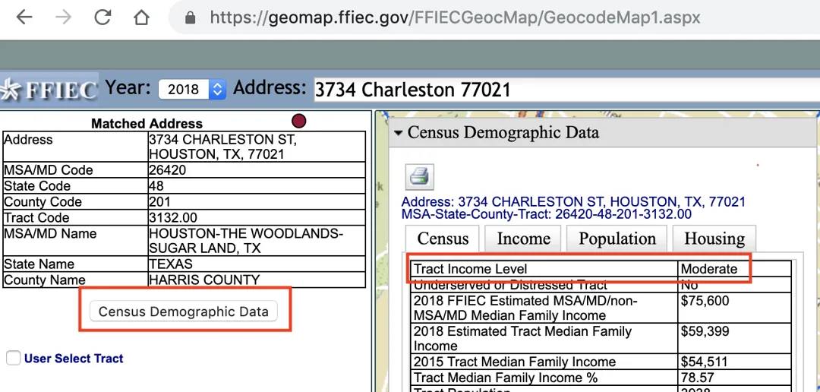Switch to the Housing tab
The image size is (820, 392).
[x=714, y=239]
